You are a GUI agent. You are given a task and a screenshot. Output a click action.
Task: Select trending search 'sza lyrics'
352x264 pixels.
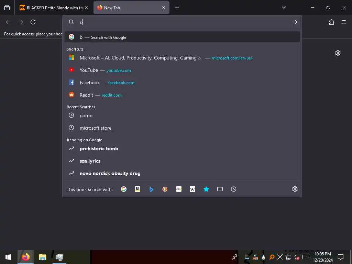(182, 161)
